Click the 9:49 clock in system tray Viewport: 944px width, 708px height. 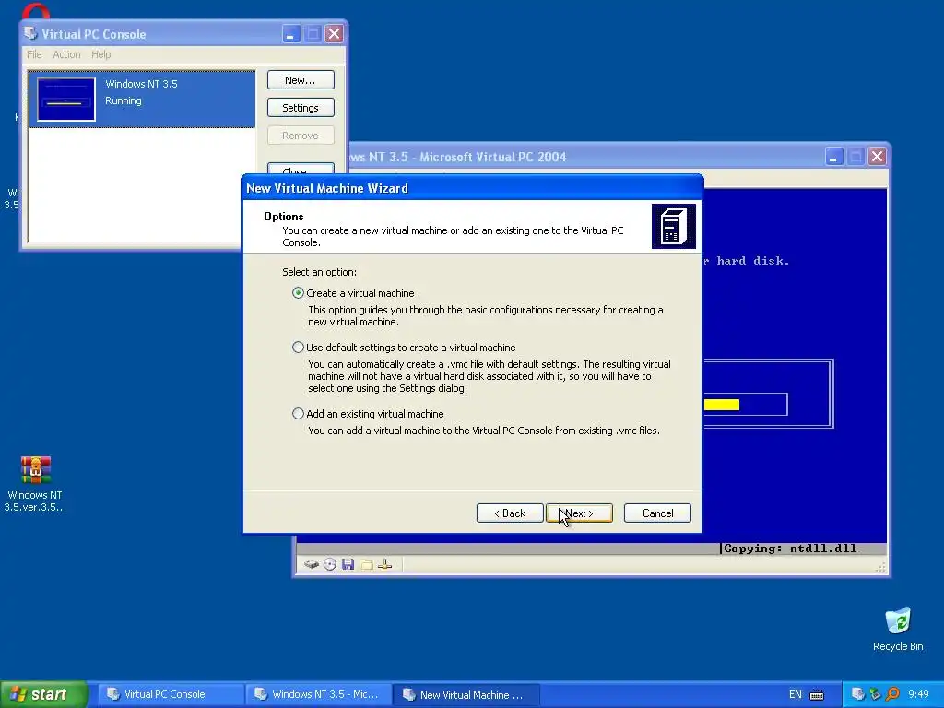tap(919, 694)
